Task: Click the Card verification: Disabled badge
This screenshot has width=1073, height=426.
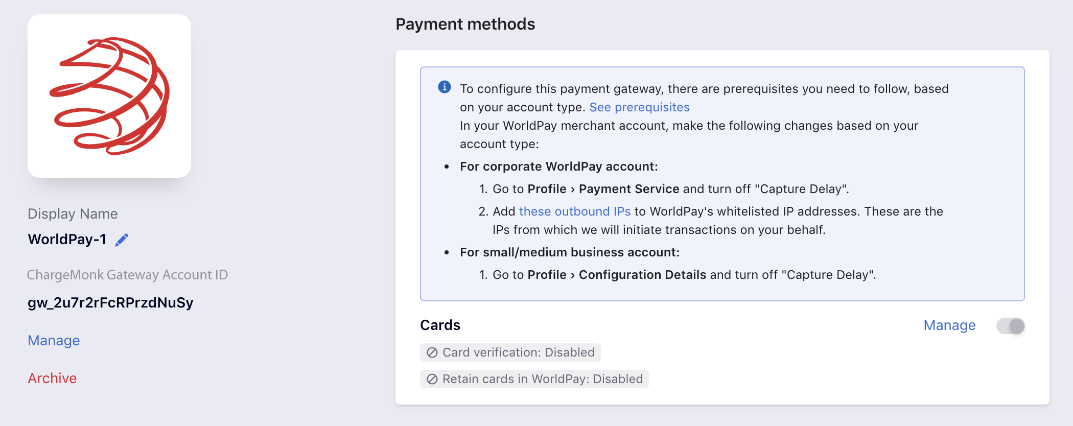Action: 510,352
